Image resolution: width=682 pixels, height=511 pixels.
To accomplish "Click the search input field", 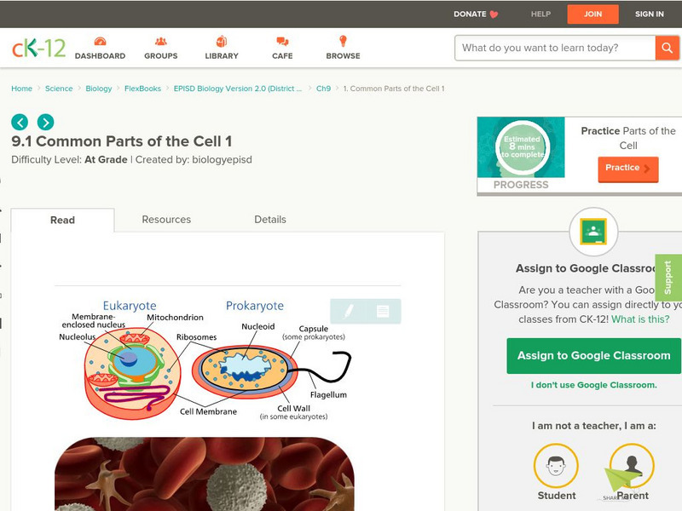I will tap(554, 48).
